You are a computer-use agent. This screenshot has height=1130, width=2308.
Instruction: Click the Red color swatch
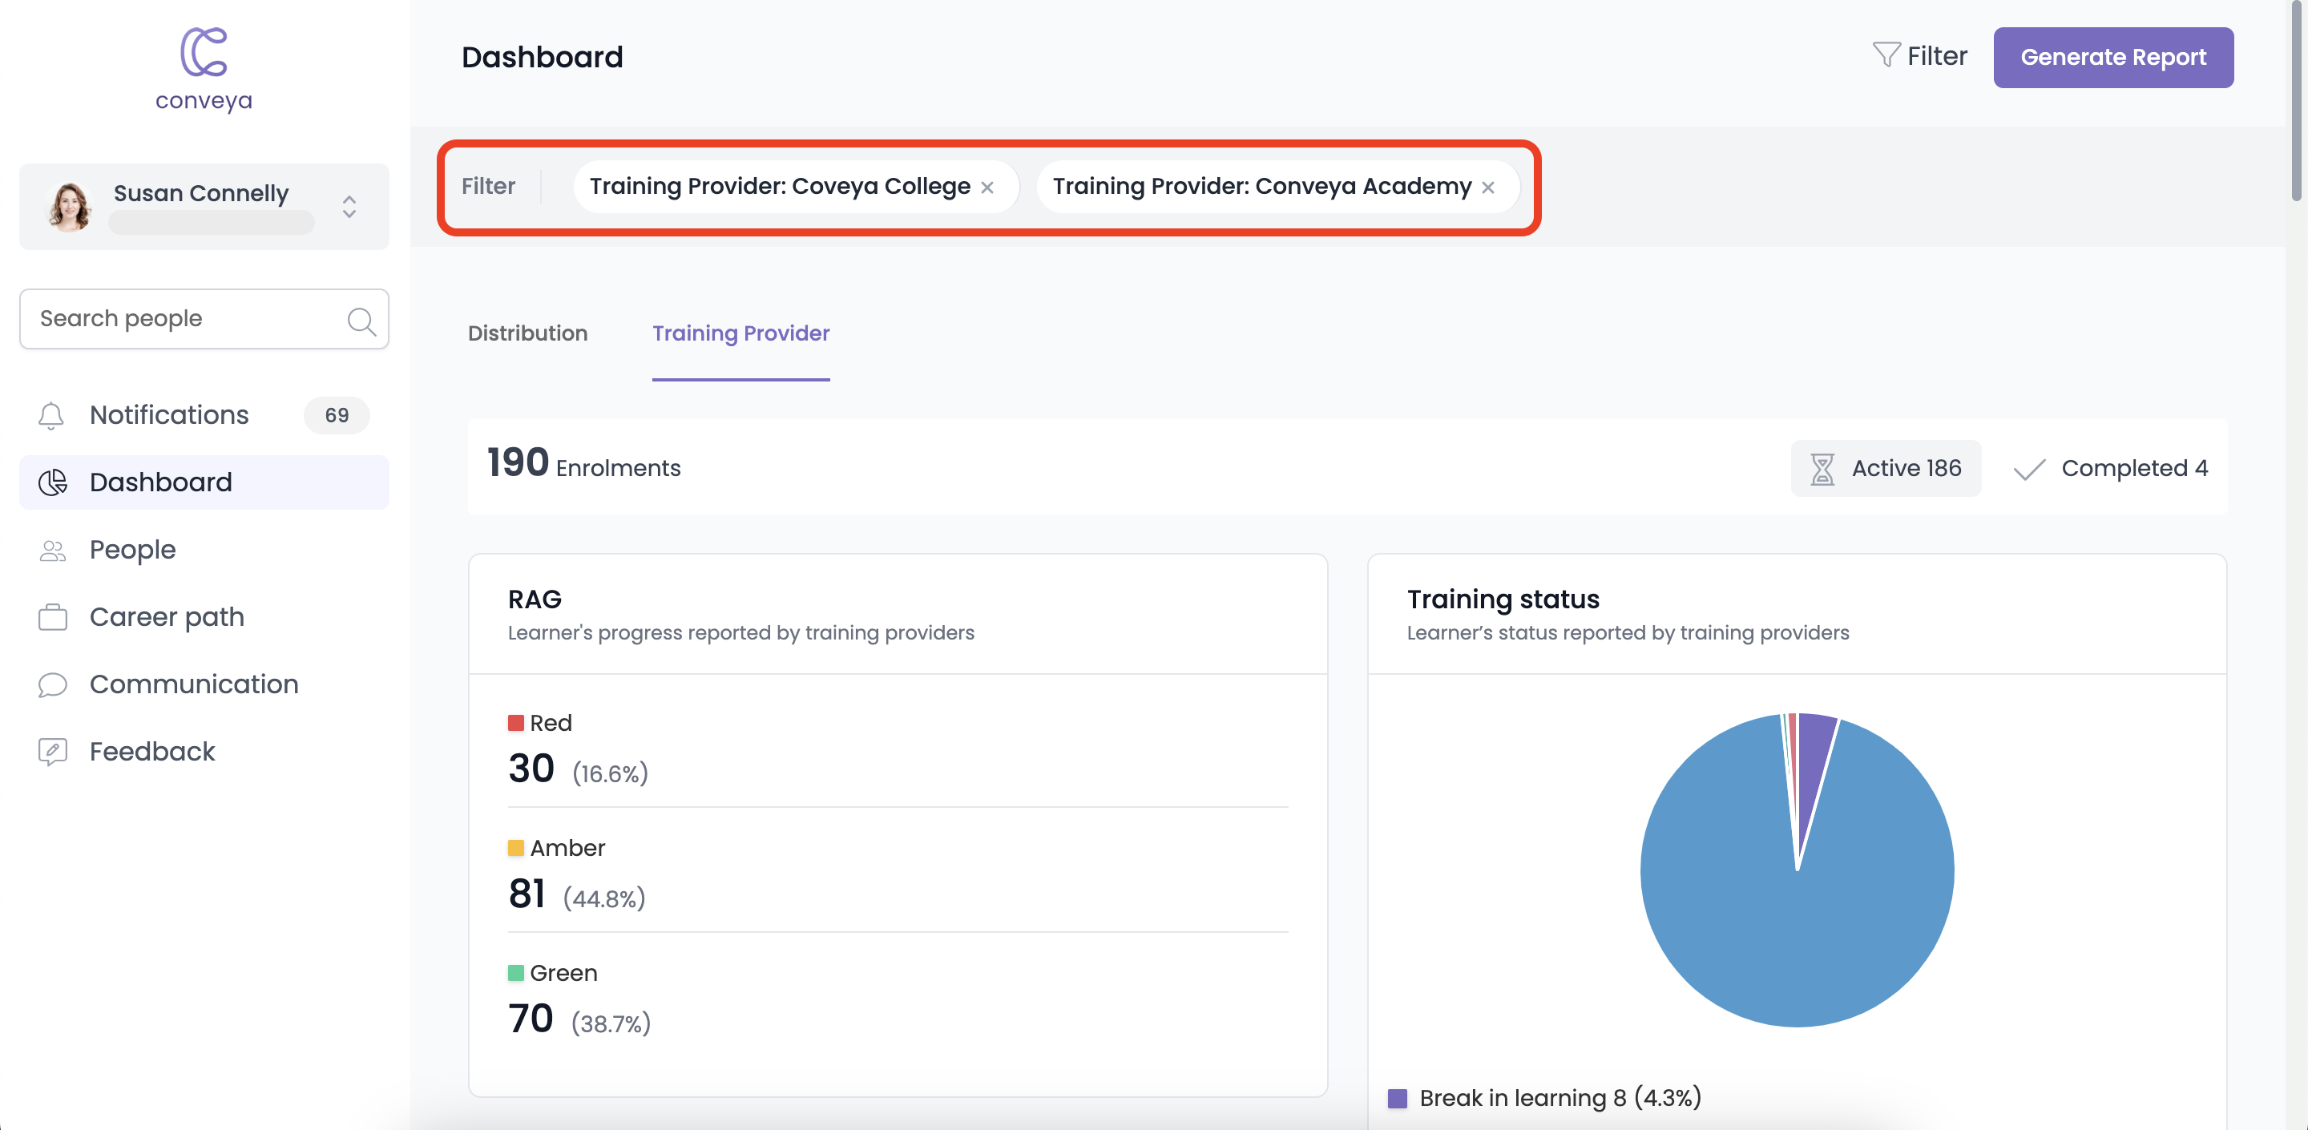click(x=516, y=723)
